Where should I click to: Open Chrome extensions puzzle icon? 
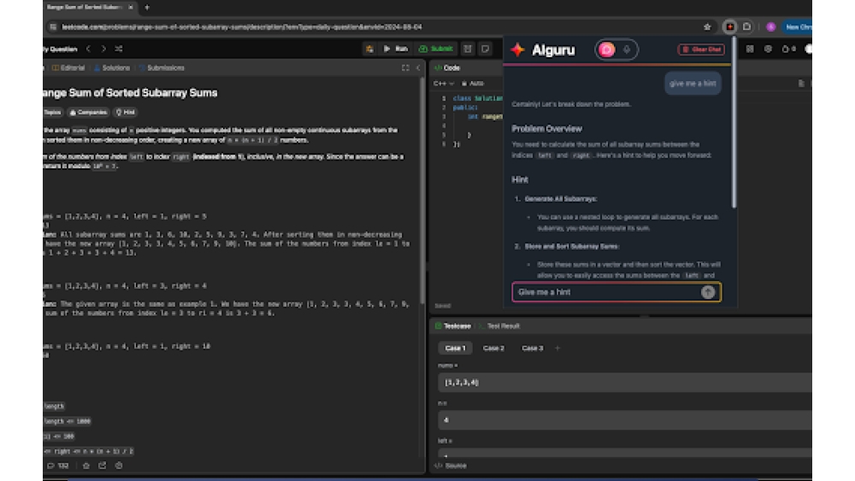coord(747,26)
